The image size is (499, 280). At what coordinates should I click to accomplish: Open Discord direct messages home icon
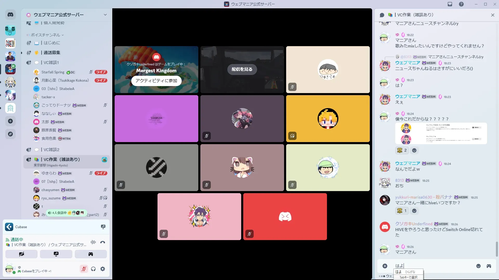pyautogui.click(x=10, y=15)
